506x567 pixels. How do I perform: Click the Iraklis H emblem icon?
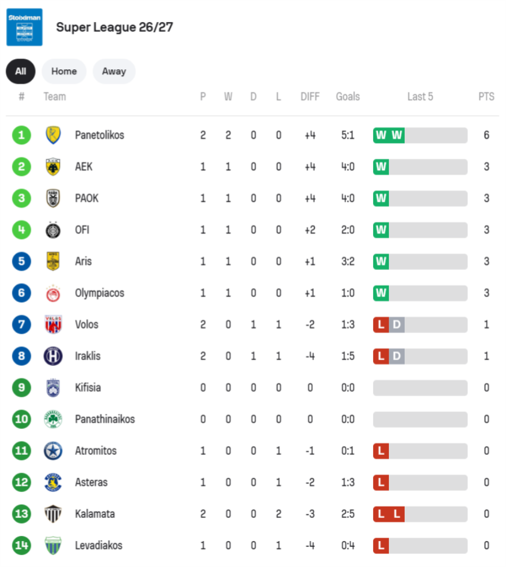pos(53,356)
